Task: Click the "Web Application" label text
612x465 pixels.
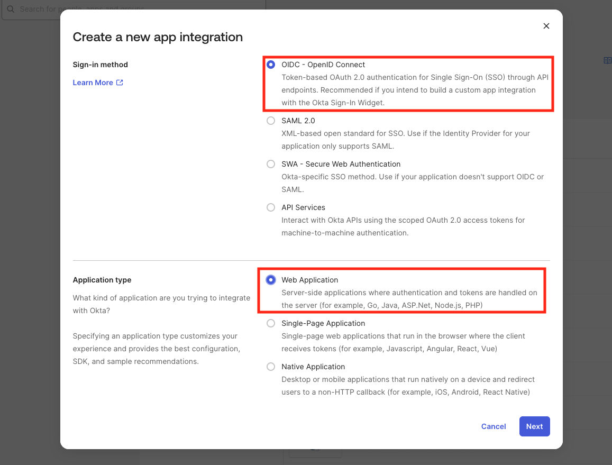Action: coord(310,280)
